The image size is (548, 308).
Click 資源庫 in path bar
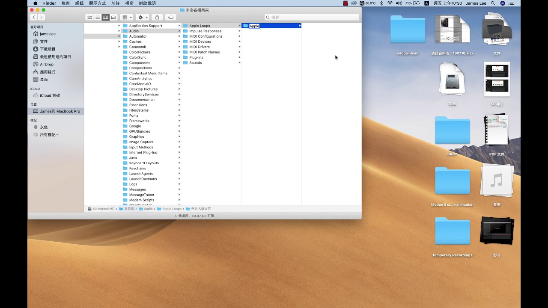126,209
